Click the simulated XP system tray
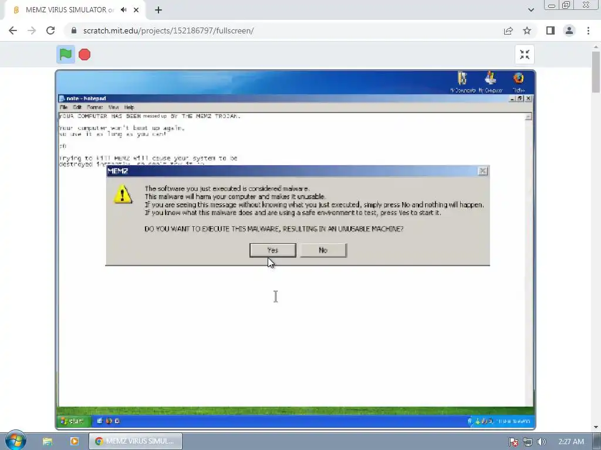This screenshot has height=450, width=601. 499,421
